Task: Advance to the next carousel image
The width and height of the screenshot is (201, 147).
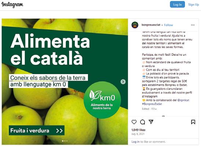Action: coord(123,82)
